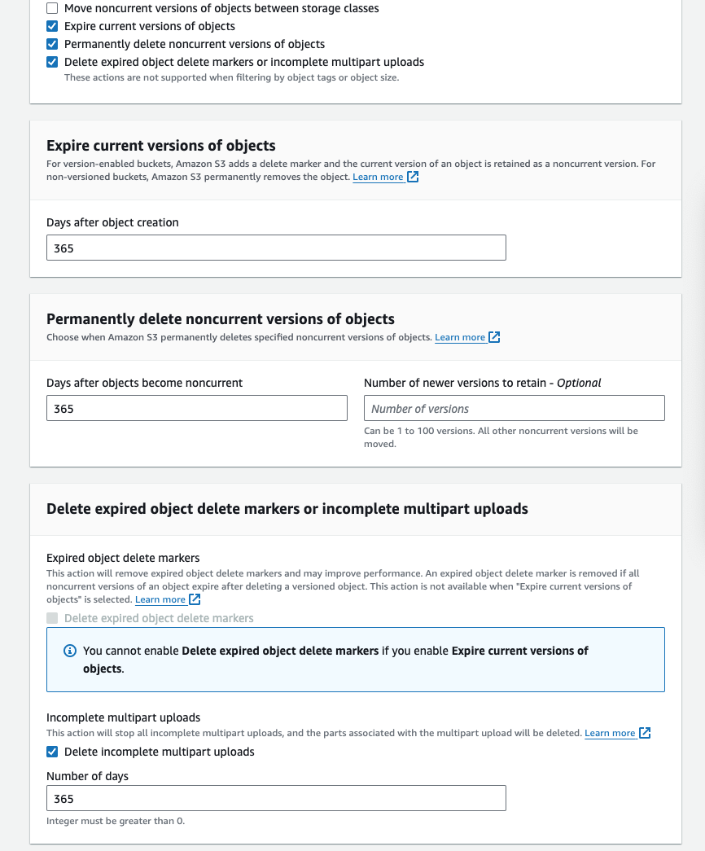Click external link icon for Incomplete multipart uploads
The image size is (705, 851).
(644, 733)
